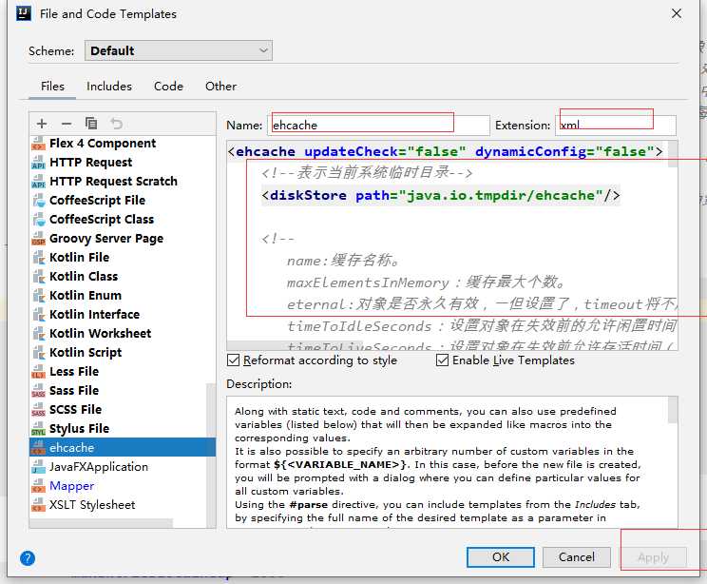Click the Cancel button

577,557
